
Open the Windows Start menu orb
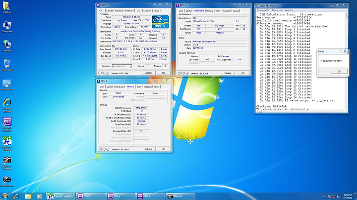[5, 196]
